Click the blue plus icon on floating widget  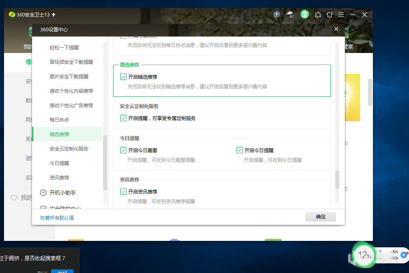coord(404,255)
